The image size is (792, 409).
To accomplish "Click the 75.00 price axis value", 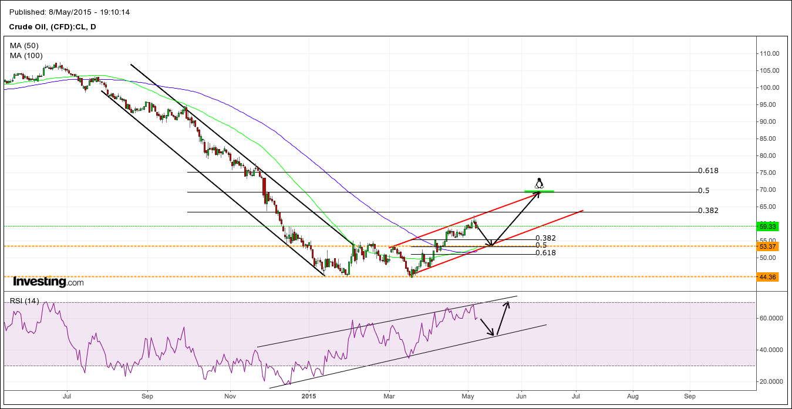I will 769,173.
